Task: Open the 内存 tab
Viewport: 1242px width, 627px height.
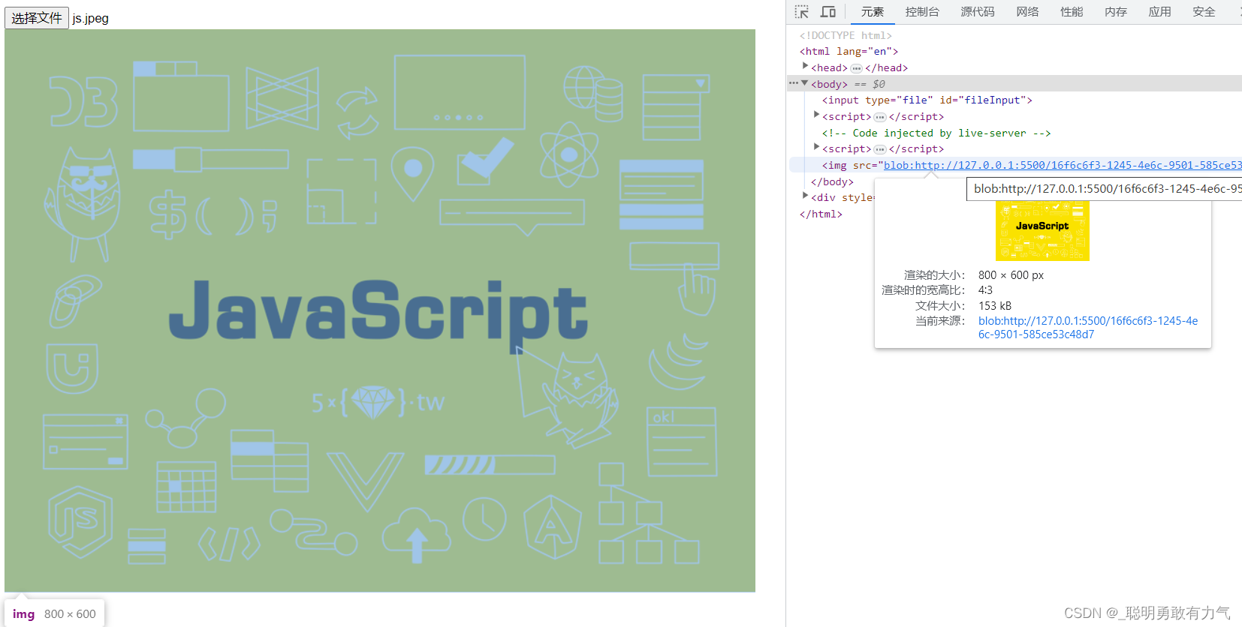Action: [1116, 12]
